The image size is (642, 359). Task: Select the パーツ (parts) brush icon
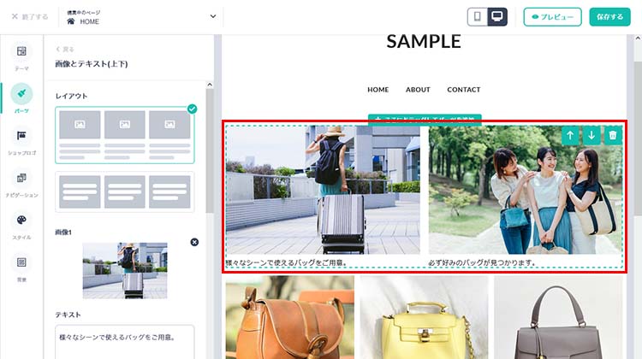click(21, 94)
